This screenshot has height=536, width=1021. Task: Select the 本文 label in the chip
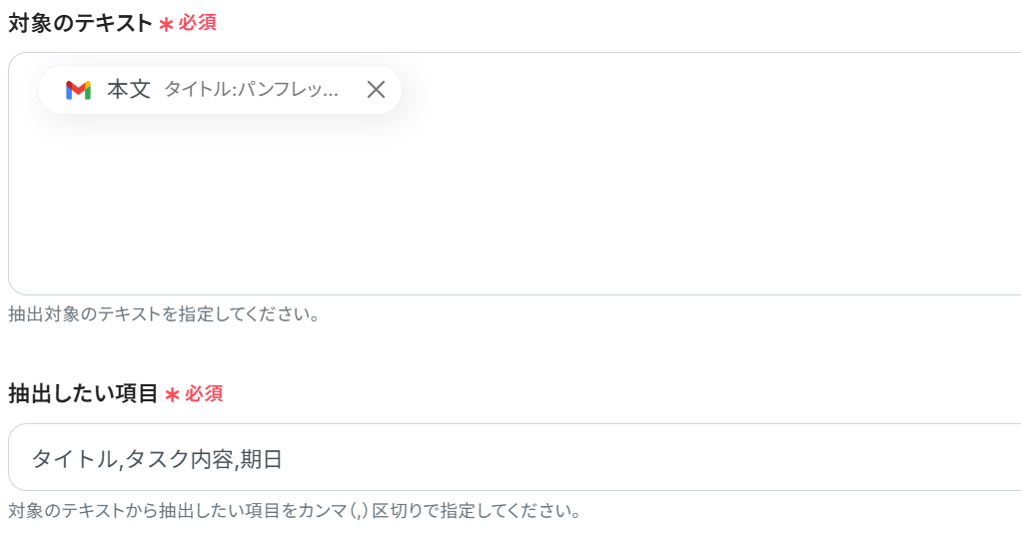[129, 90]
